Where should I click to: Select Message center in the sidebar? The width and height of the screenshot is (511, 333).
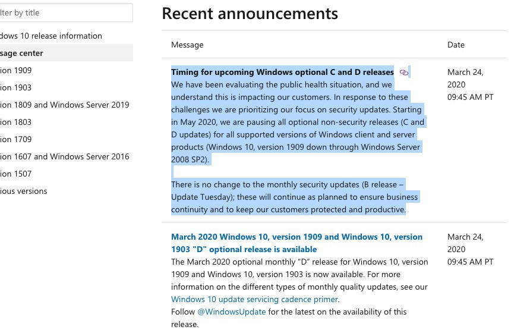[x=23, y=53]
